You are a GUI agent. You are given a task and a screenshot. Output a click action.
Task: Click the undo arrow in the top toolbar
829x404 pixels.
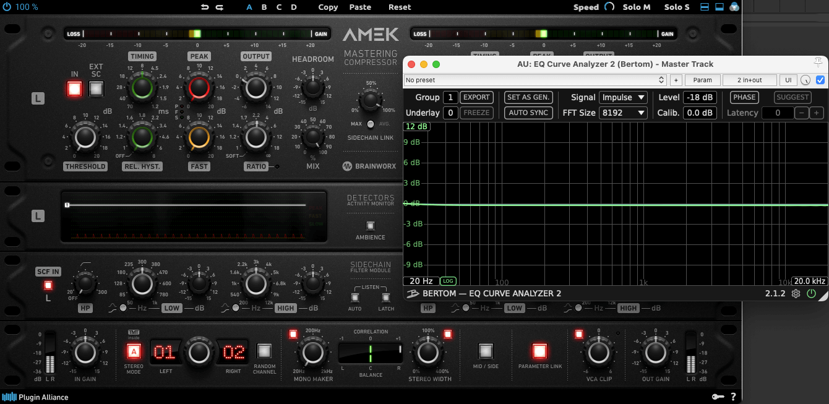(205, 7)
